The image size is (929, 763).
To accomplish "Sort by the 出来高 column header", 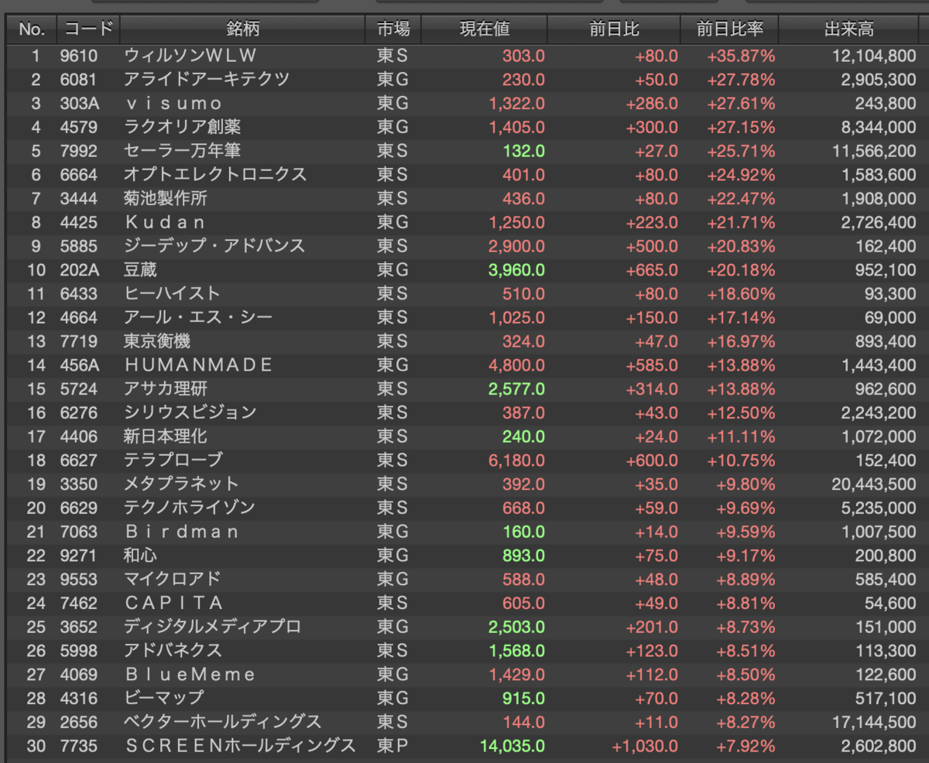I will pos(848,30).
